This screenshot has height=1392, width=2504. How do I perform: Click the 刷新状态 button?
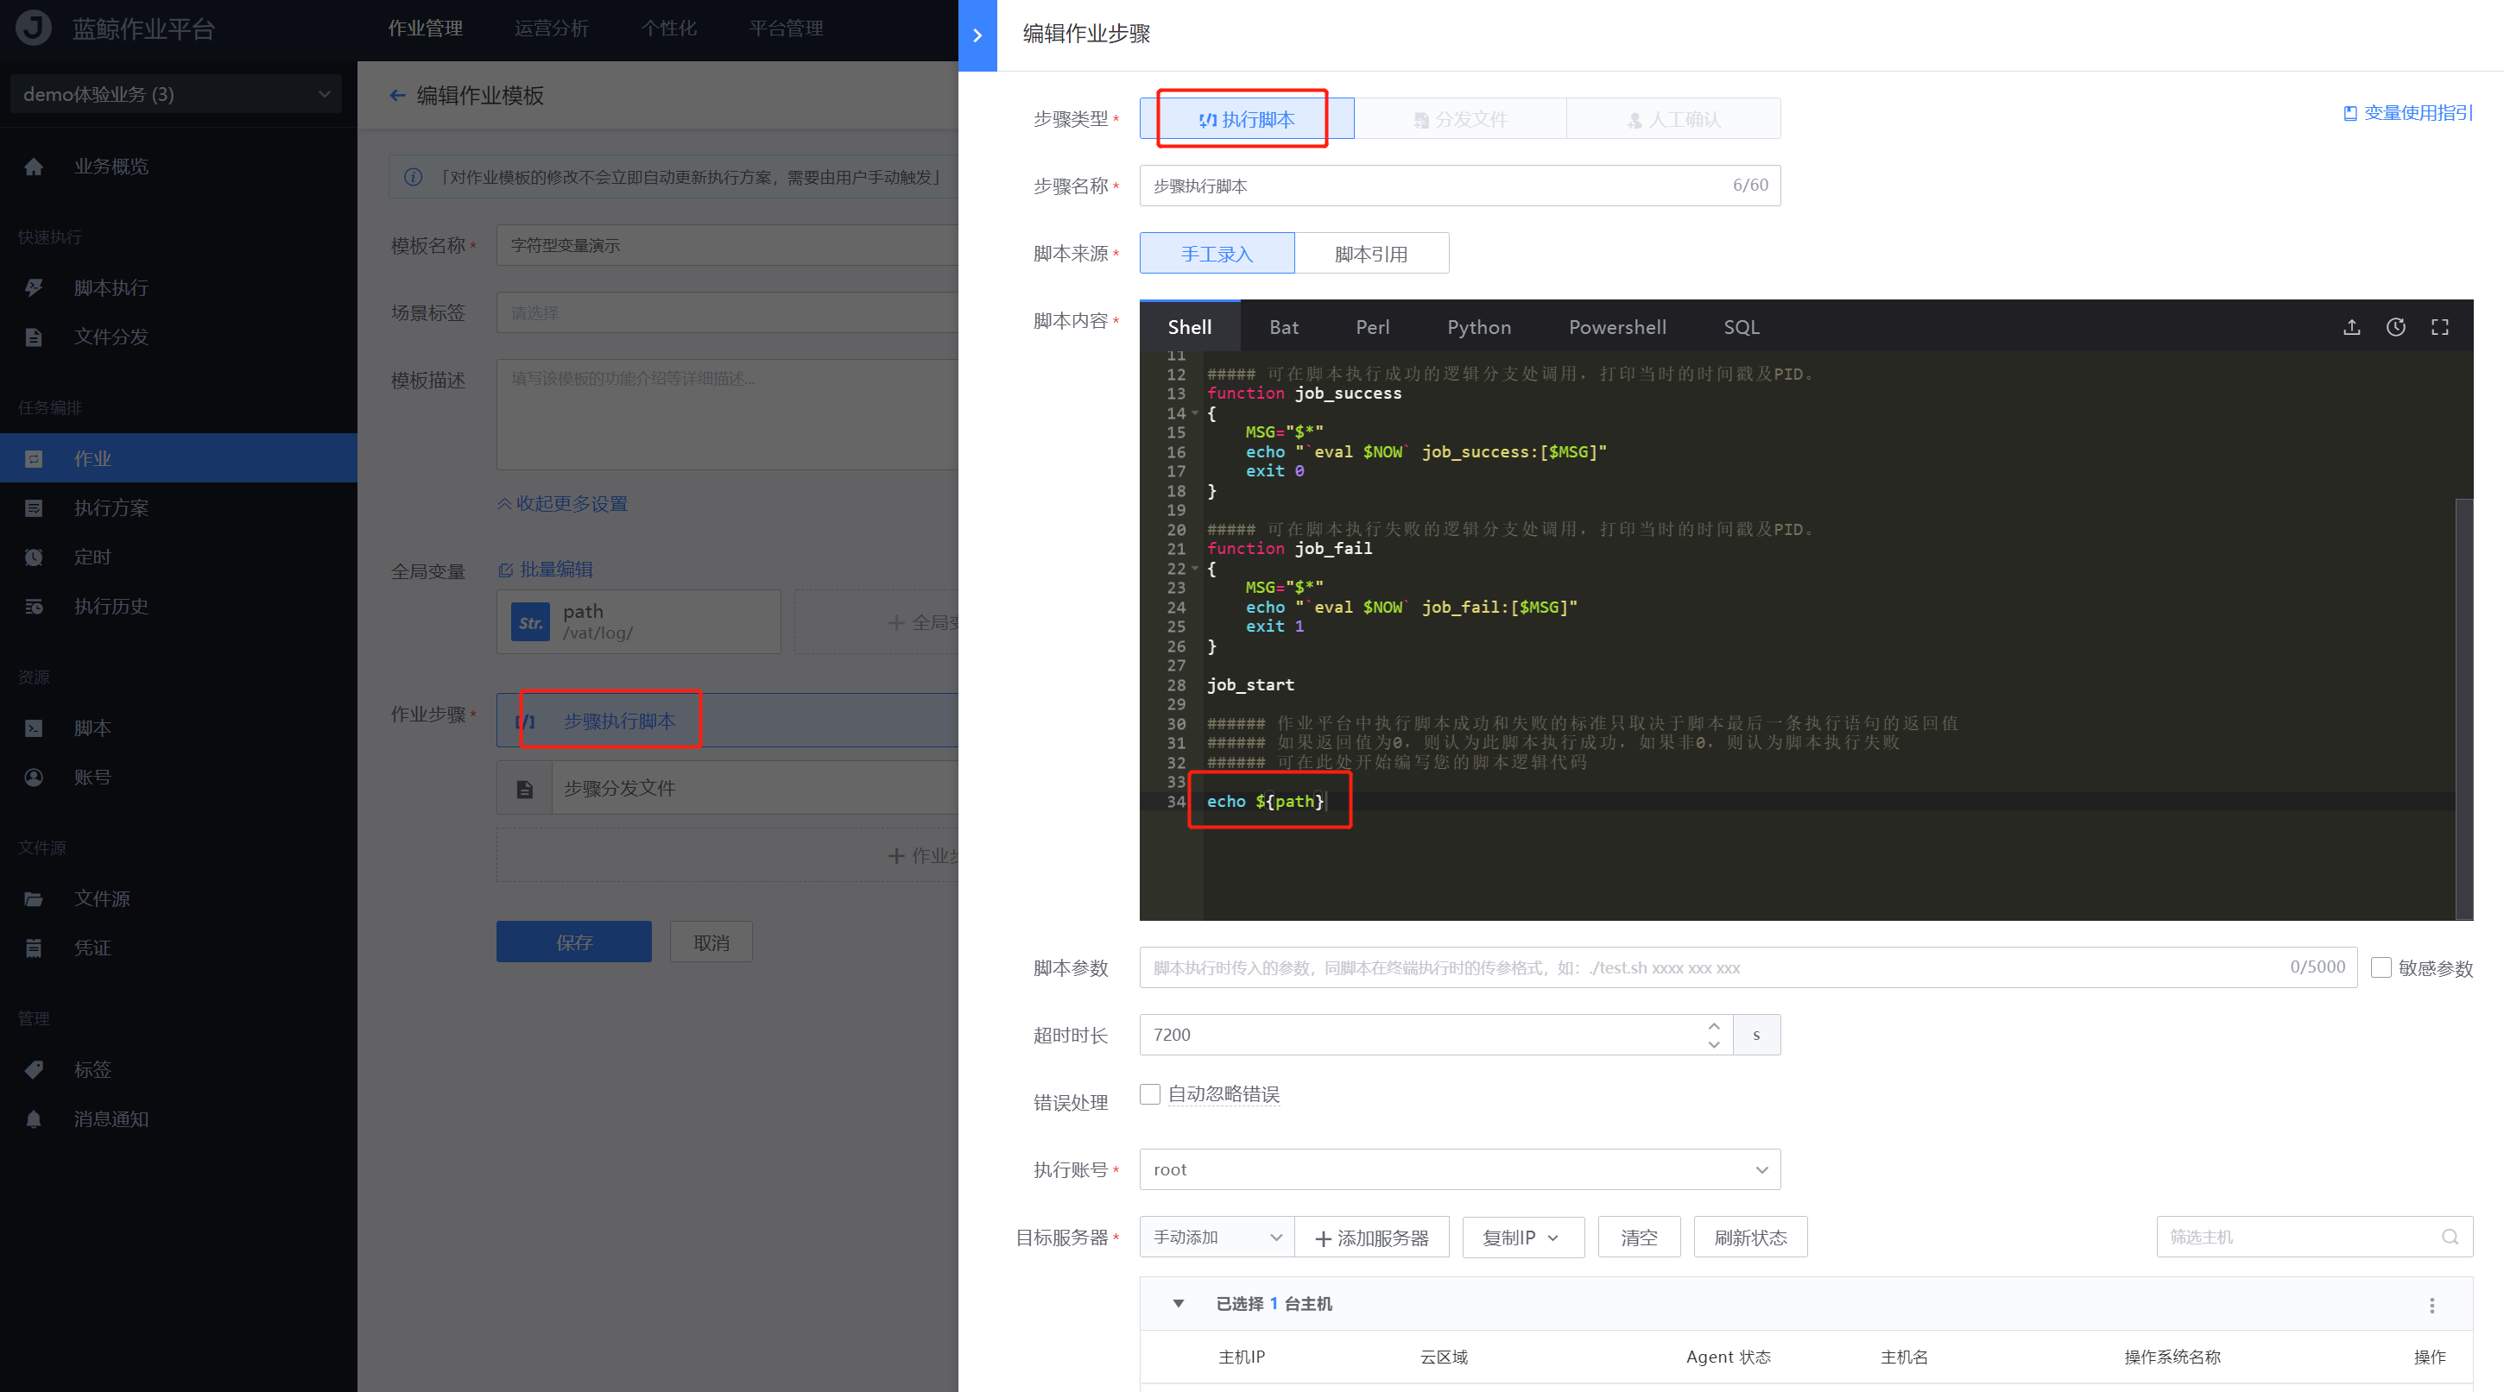(1751, 1238)
